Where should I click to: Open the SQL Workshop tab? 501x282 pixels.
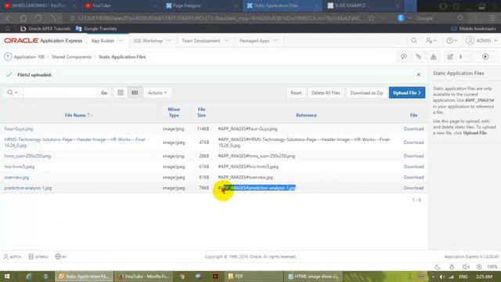148,41
